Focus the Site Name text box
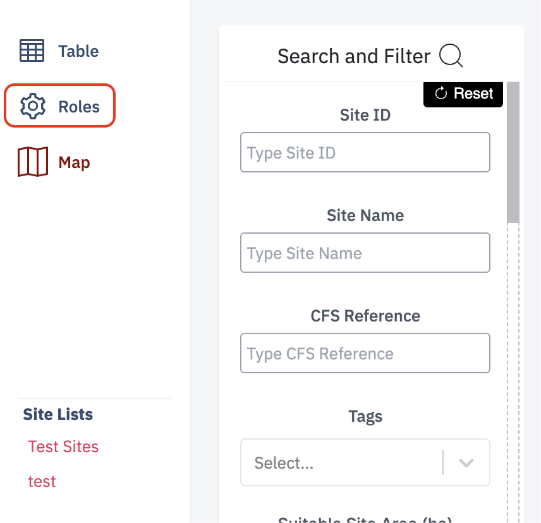541x523 pixels. coord(365,253)
